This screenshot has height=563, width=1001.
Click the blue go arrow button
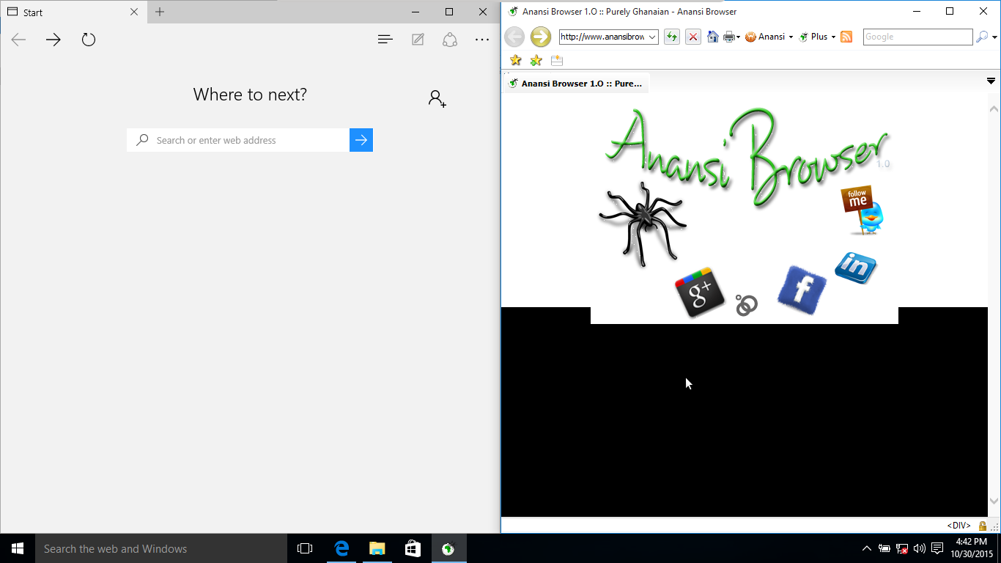pyautogui.click(x=361, y=140)
